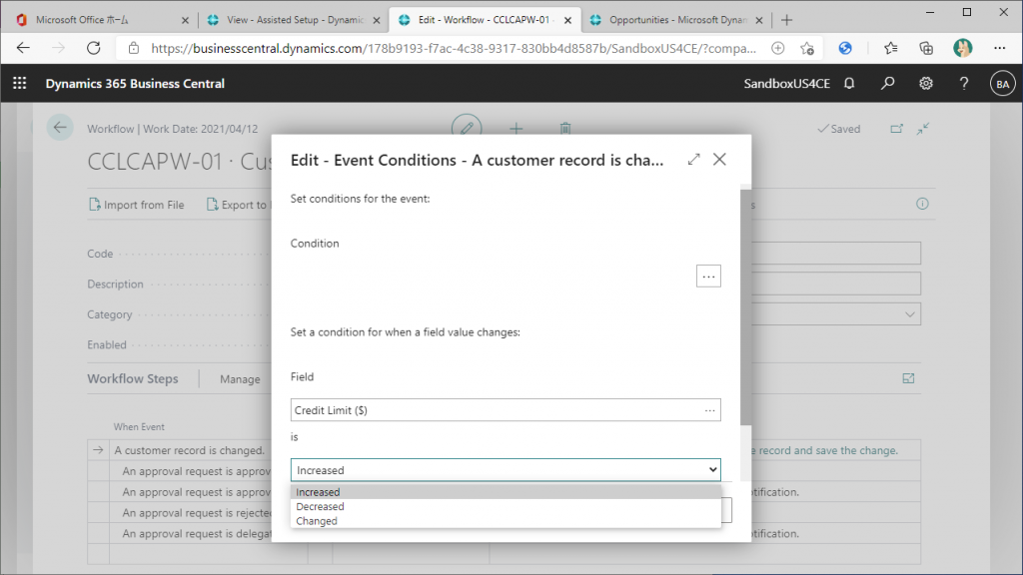Open browser favorites list icon

pyautogui.click(x=890, y=48)
